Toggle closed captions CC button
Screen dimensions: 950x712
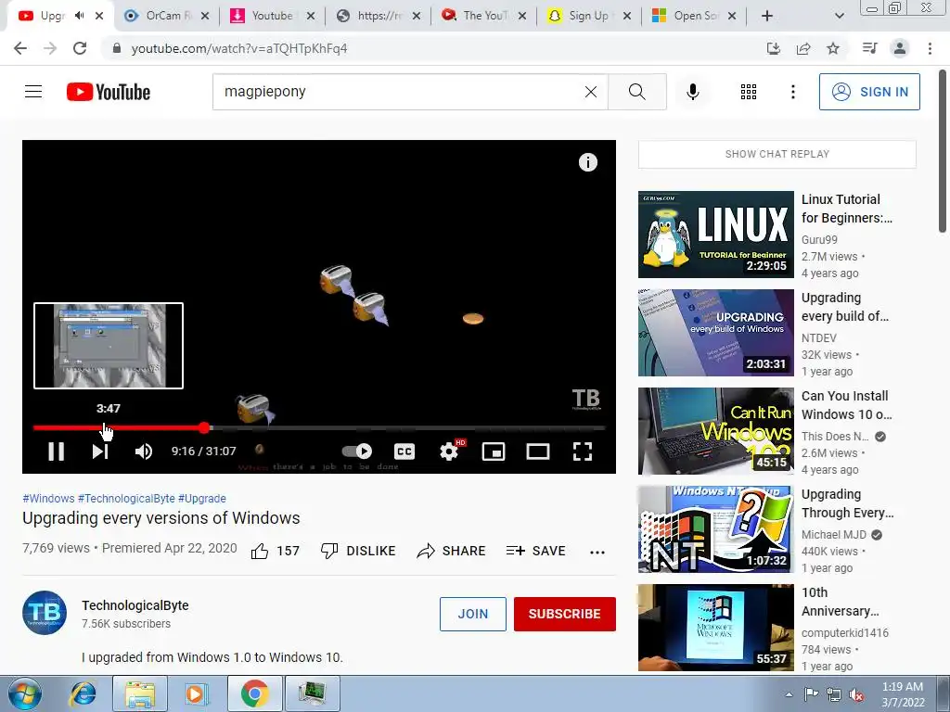[x=404, y=451]
